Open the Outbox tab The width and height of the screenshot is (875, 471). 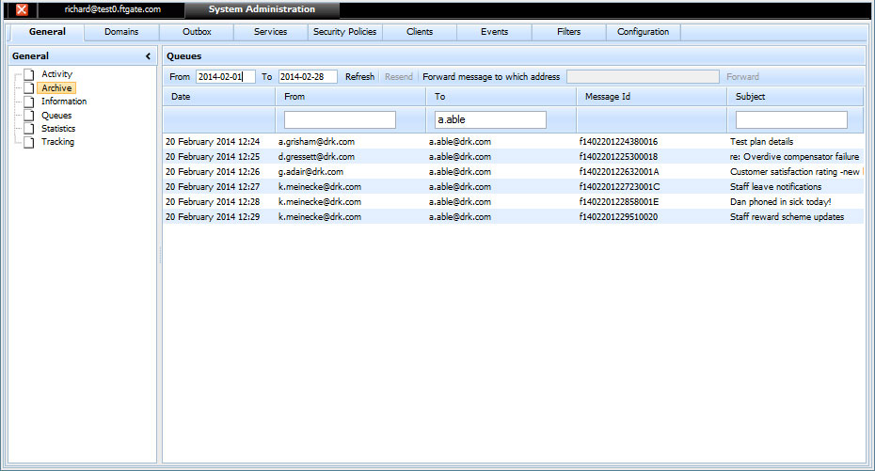pos(197,32)
